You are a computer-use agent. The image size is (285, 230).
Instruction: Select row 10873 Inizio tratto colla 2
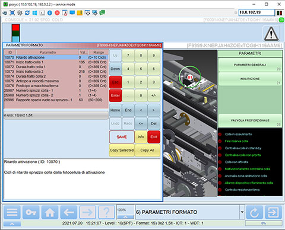coord(56,72)
